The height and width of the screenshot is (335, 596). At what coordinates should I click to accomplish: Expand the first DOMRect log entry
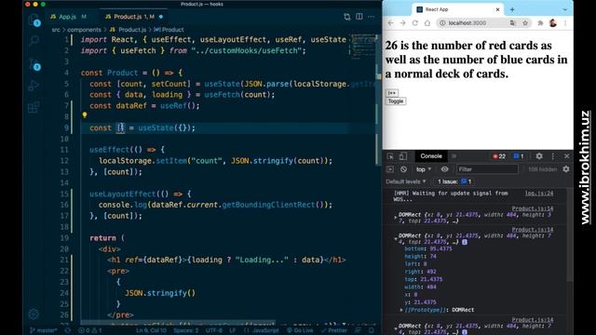point(396,218)
